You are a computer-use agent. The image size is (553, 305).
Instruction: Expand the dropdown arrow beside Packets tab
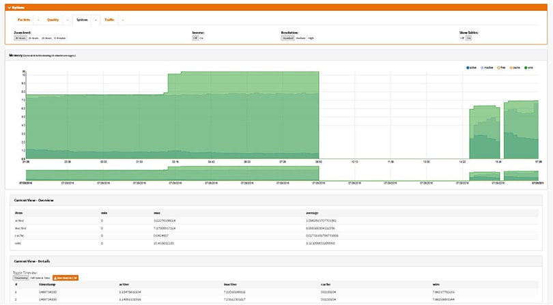pyautogui.click(x=38, y=20)
